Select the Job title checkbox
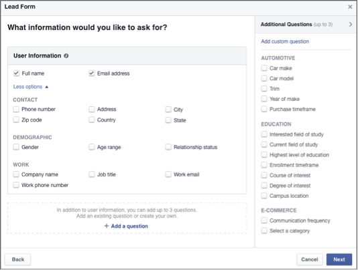This screenshot has height=270, width=358. (92, 174)
